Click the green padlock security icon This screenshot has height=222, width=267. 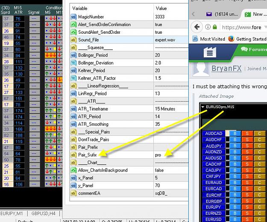click(215, 27)
